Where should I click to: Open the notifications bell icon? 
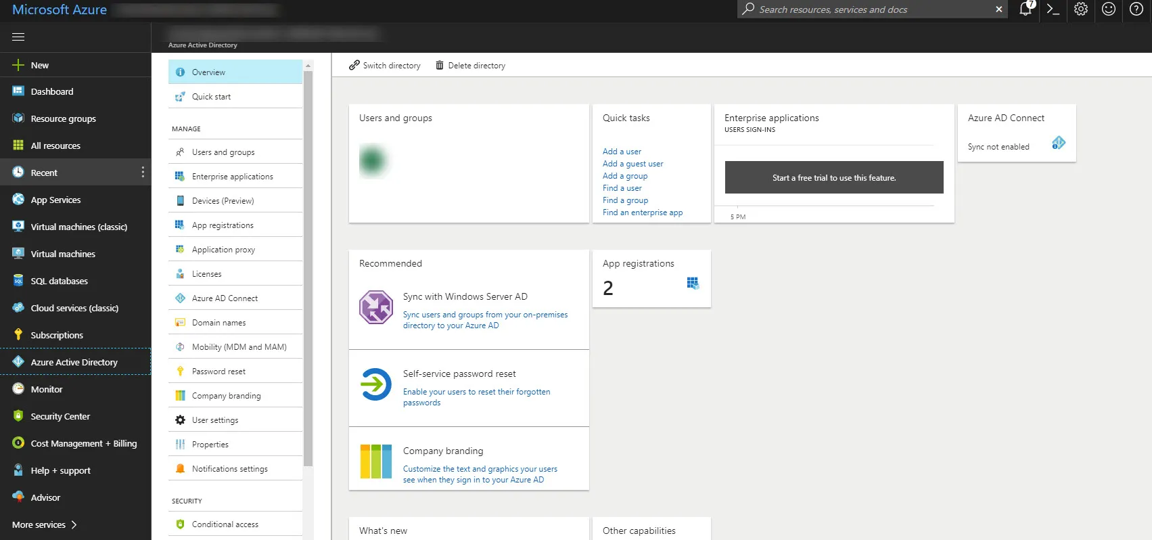[x=1026, y=9]
